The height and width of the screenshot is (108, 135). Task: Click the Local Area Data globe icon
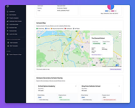(x=8, y=34)
